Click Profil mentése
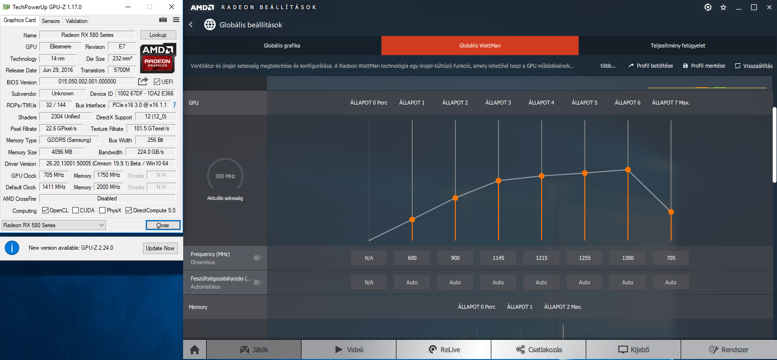This screenshot has width=777, height=360. [704, 66]
